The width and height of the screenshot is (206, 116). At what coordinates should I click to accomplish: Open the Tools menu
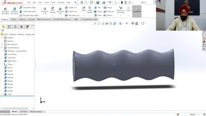(53, 2)
